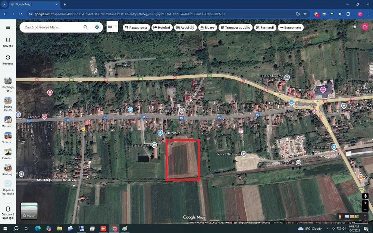
Task: Click the szetszedo kft pin
Action: 154,145
